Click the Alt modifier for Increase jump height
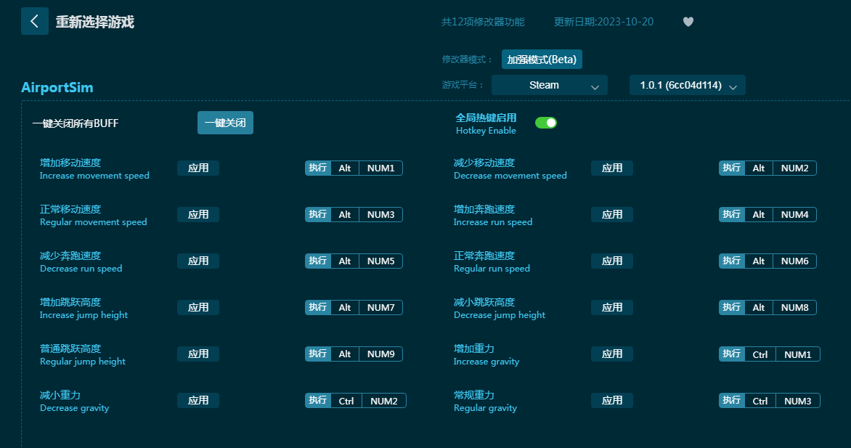Image resolution: width=851 pixels, height=448 pixels. point(345,308)
